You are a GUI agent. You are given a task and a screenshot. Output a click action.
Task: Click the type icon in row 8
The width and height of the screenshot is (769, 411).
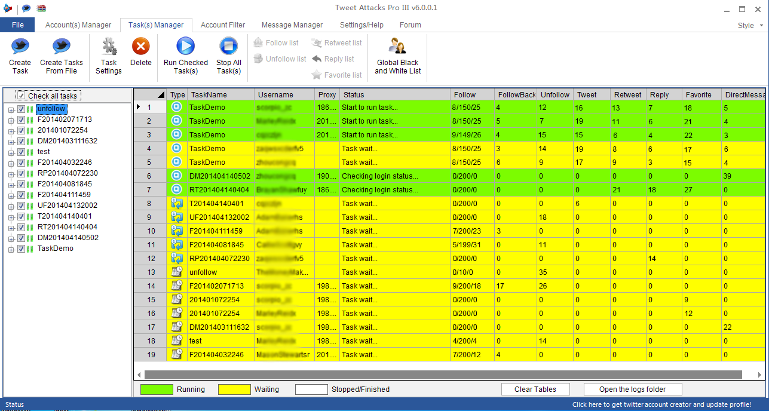click(176, 204)
